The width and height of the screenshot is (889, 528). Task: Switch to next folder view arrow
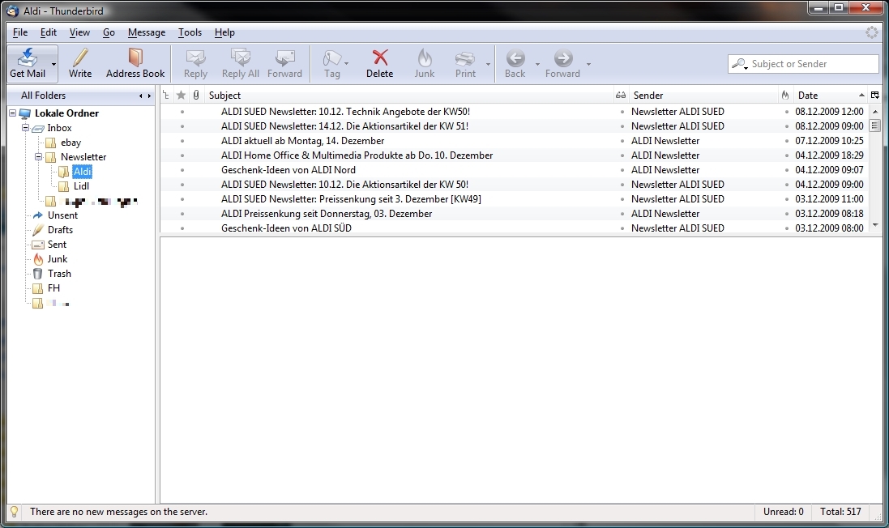149,96
